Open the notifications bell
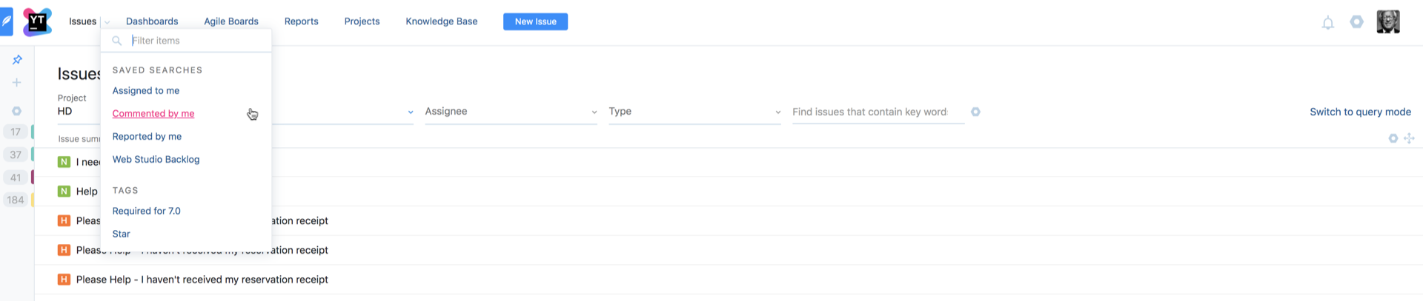Image resolution: width=1423 pixels, height=301 pixels. tap(1327, 23)
